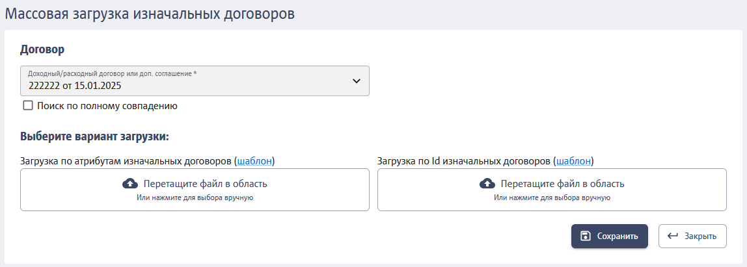Click the floppy disk icon on Сохранить
Image resolution: width=747 pixels, height=267 pixels.
586,236
